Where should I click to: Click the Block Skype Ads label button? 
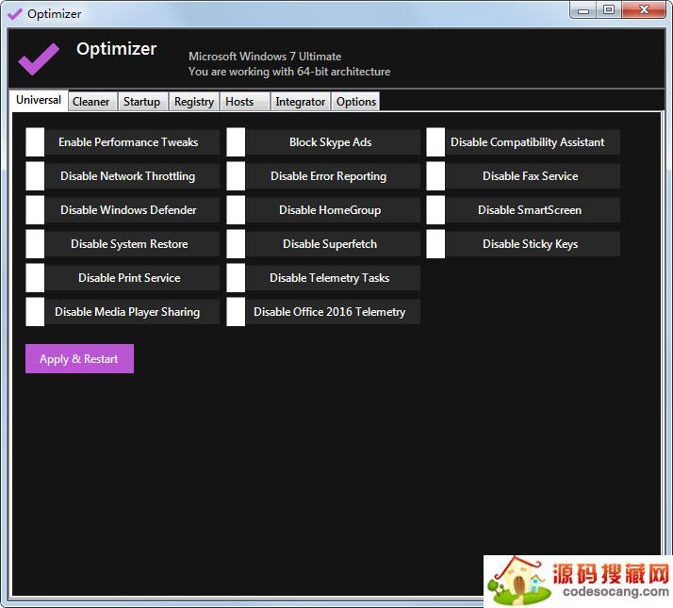[x=333, y=142]
